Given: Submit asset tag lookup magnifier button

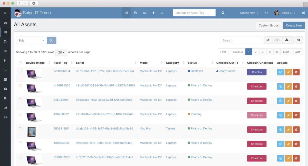Looking at the screenshot, I should [x=223, y=13].
